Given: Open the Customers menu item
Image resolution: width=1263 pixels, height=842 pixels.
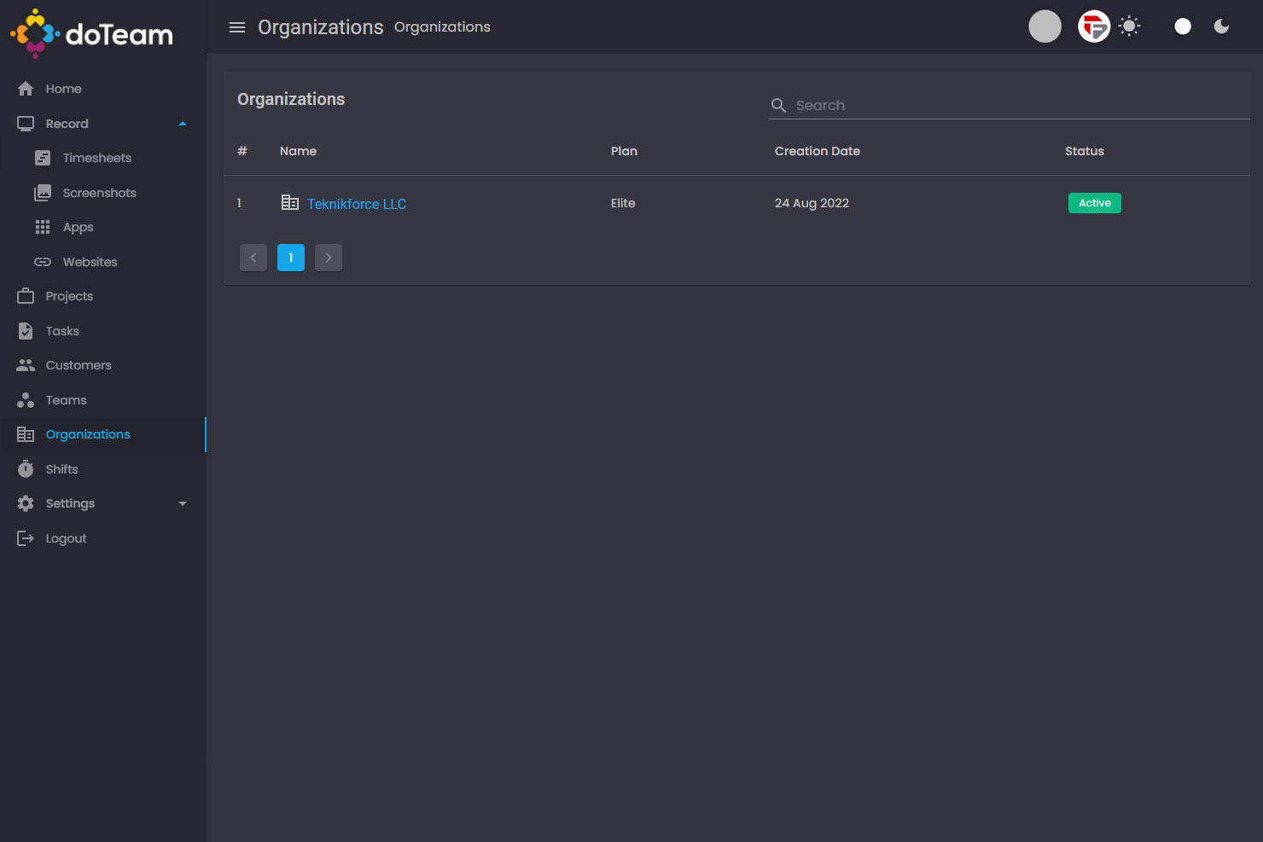Looking at the screenshot, I should click(x=79, y=364).
